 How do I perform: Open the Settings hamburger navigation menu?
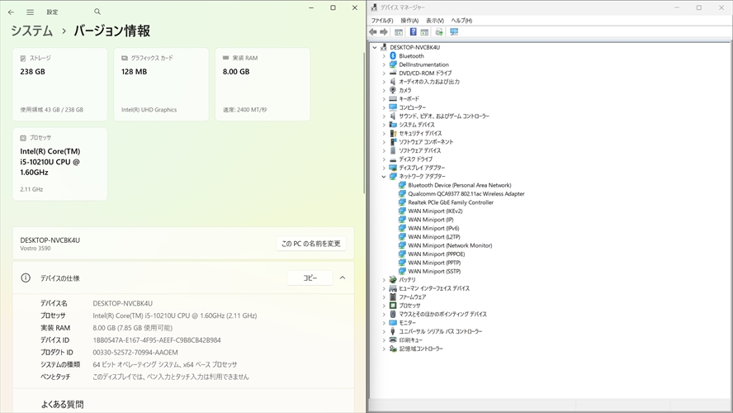pyautogui.click(x=31, y=12)
